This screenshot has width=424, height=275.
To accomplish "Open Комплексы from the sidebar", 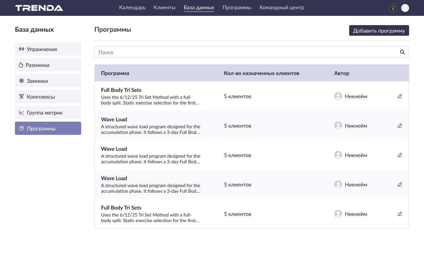I will (48, 97).
